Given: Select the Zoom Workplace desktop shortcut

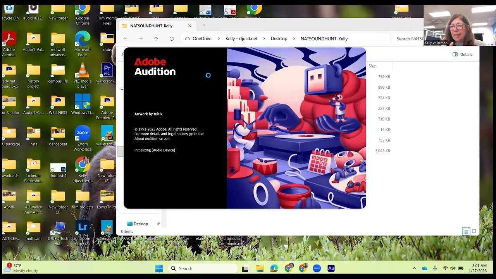Looking at the screenshot, I should (83, 139).
